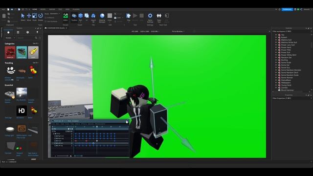Open the Models dropdown in Toolbox
This screenshot has width=313, height=176.
(x=10, y=38)
